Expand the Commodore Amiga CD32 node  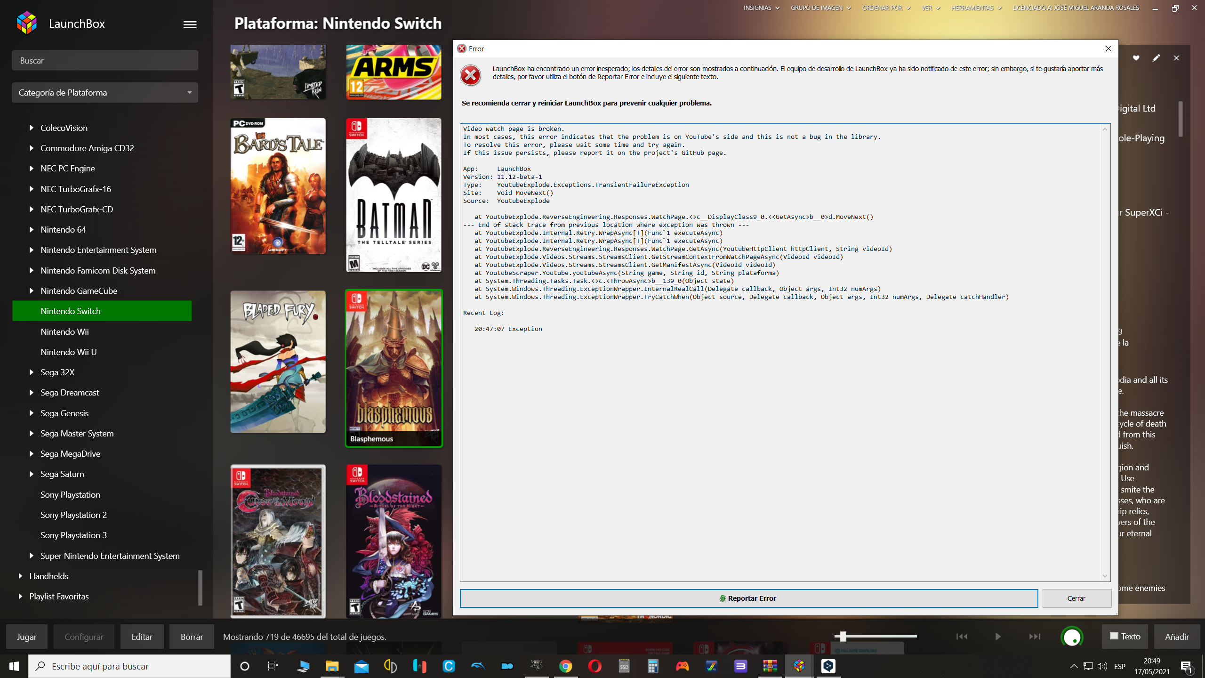coord(32,148)
